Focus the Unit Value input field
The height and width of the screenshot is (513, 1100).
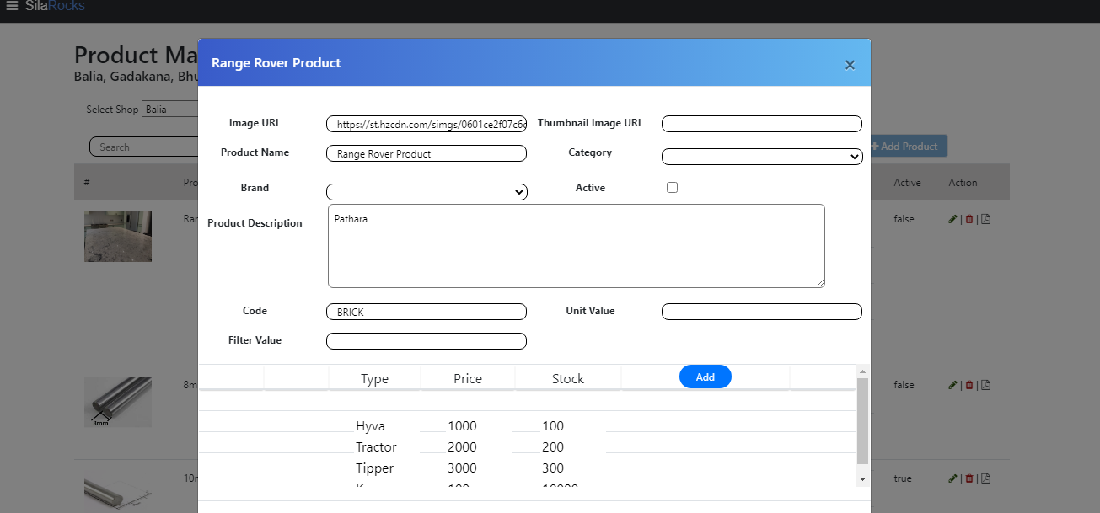(x=761, y=313)
